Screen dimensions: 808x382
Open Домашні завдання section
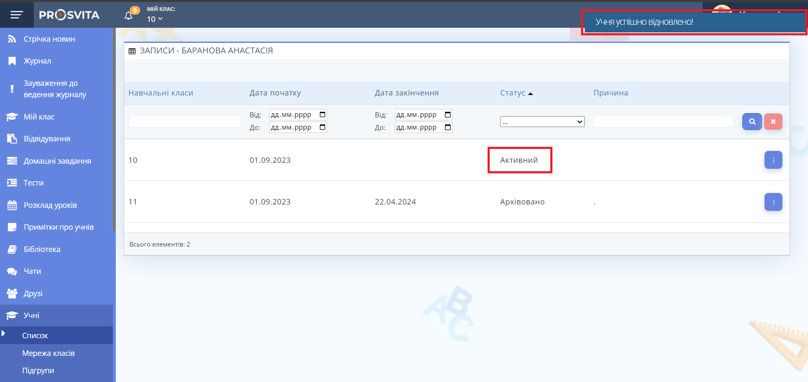click(x=57, y=161)
